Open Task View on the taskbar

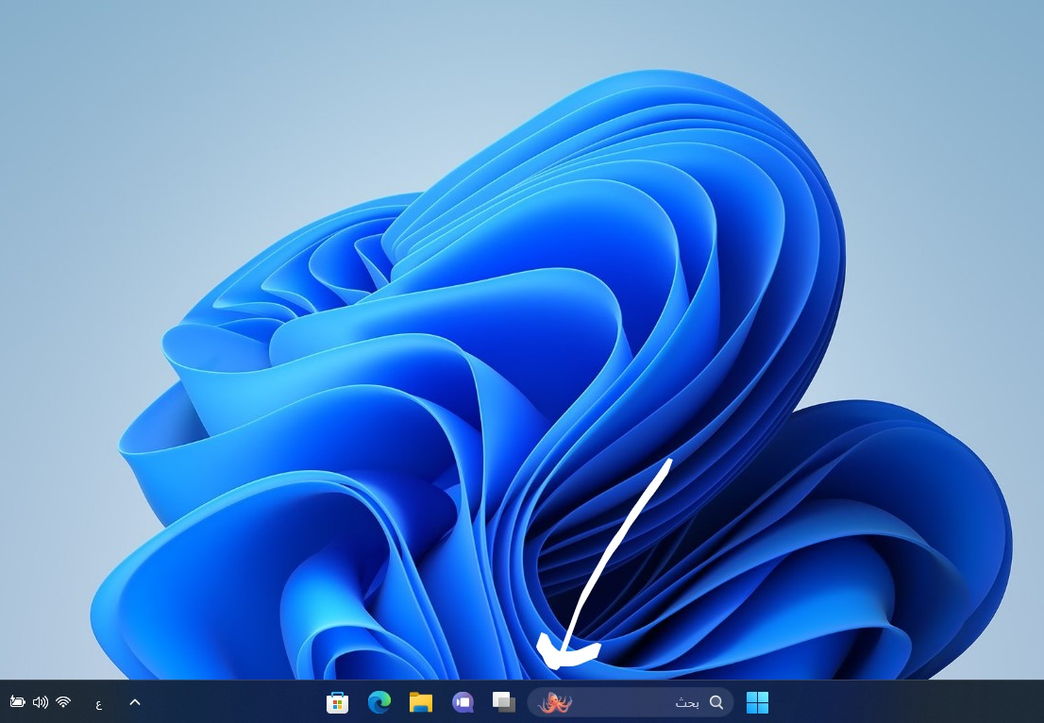[504, 701]
